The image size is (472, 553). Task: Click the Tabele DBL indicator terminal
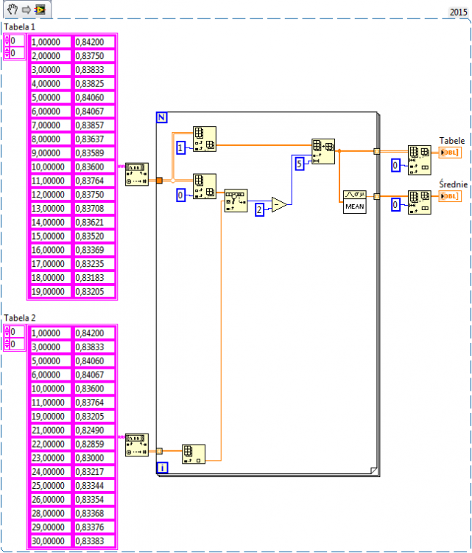[x=450, y=153]
